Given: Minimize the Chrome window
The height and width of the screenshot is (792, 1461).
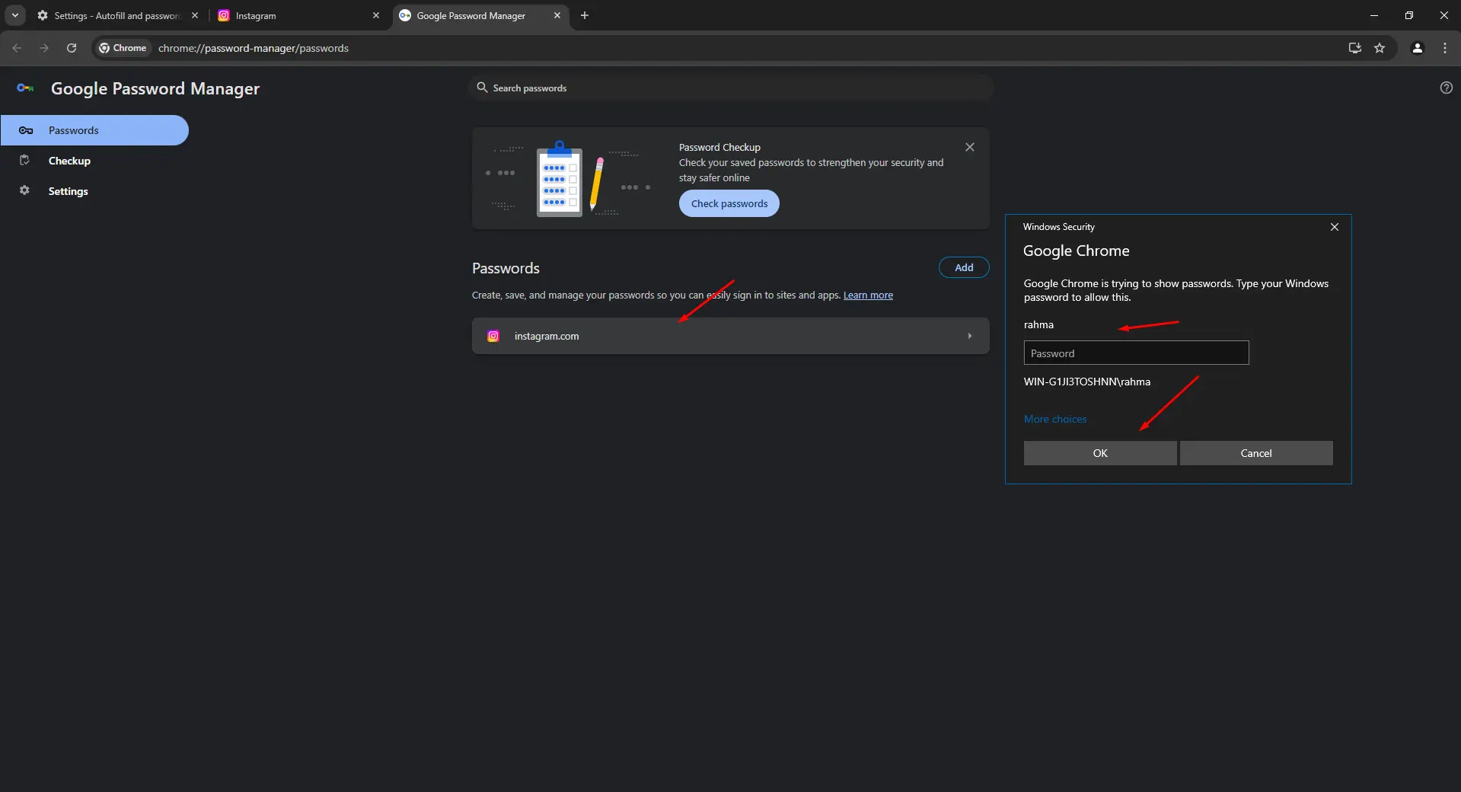Looking at the screenshot, I should click(x=1374, y=15).
